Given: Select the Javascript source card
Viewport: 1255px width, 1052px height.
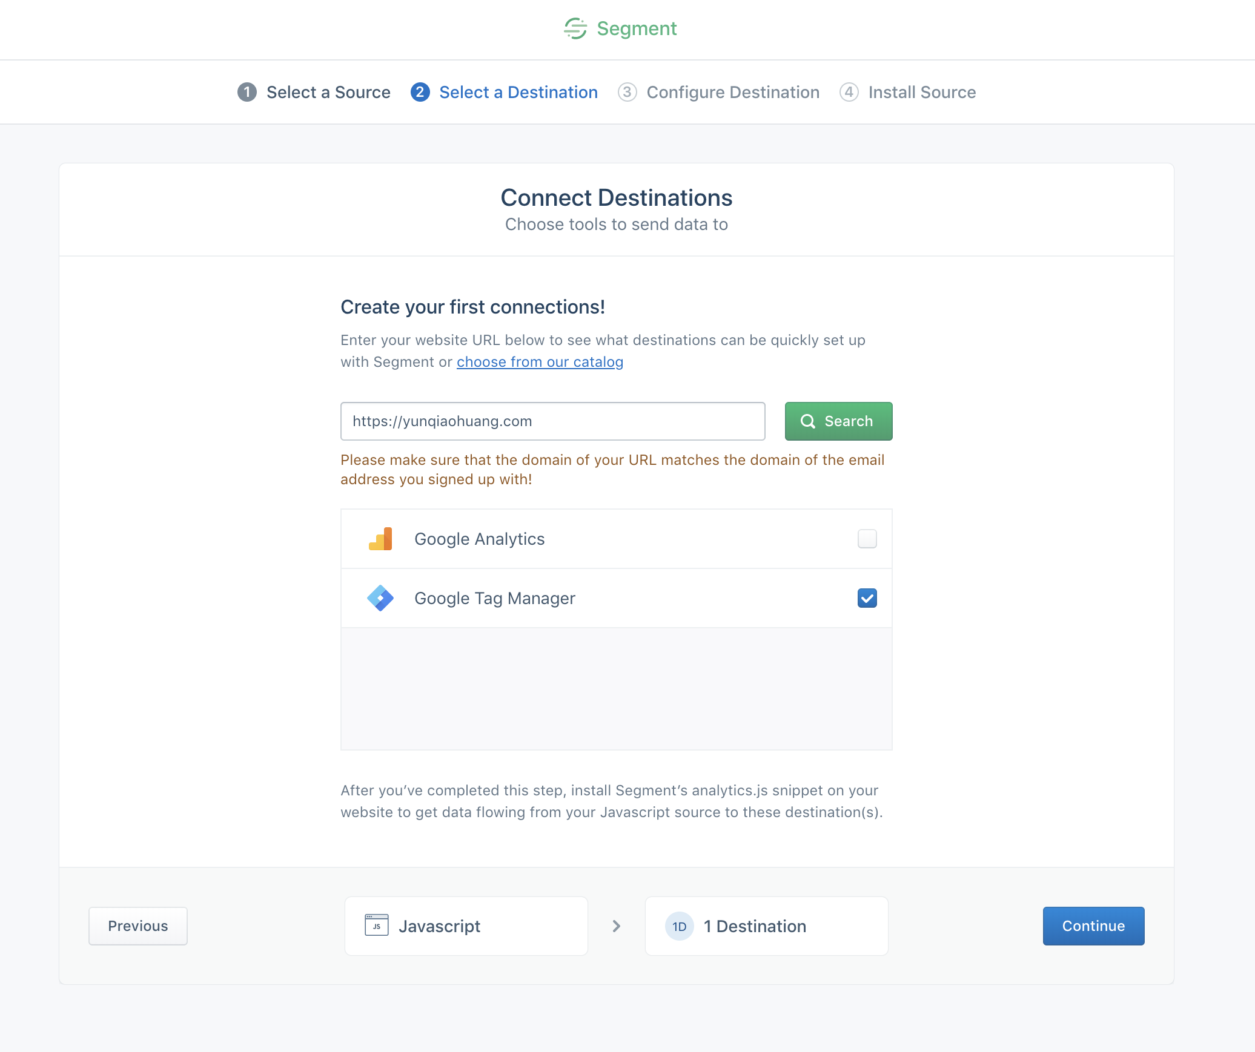Looking at the screenshot, I should (466, 926).
